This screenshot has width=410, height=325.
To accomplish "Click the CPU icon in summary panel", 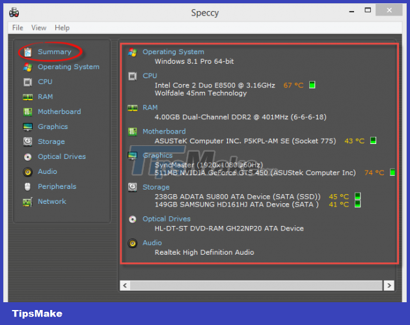I will tap(133, 76).
